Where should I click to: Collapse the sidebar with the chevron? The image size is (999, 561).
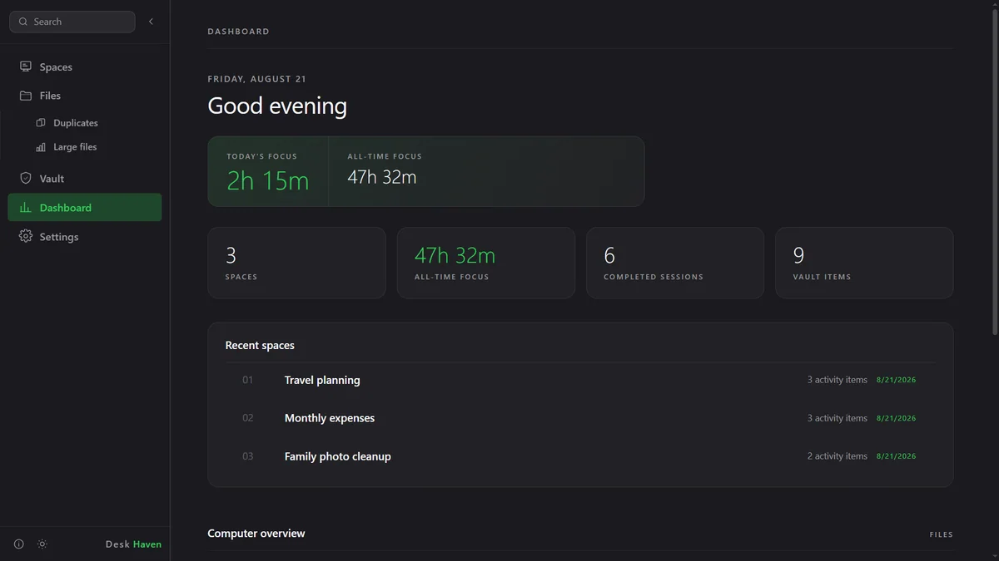tap(151, 22)
